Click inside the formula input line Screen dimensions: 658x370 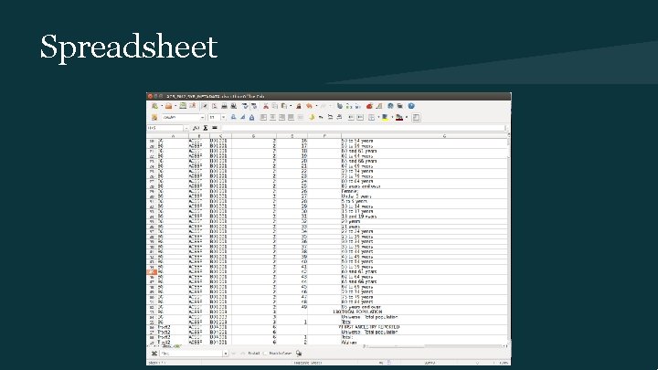coord(364,128)
